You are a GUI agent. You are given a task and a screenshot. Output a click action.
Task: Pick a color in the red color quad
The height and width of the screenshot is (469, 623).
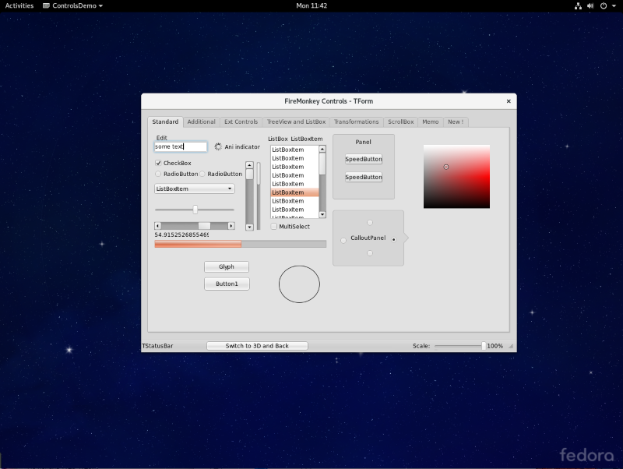coord(456,177)
